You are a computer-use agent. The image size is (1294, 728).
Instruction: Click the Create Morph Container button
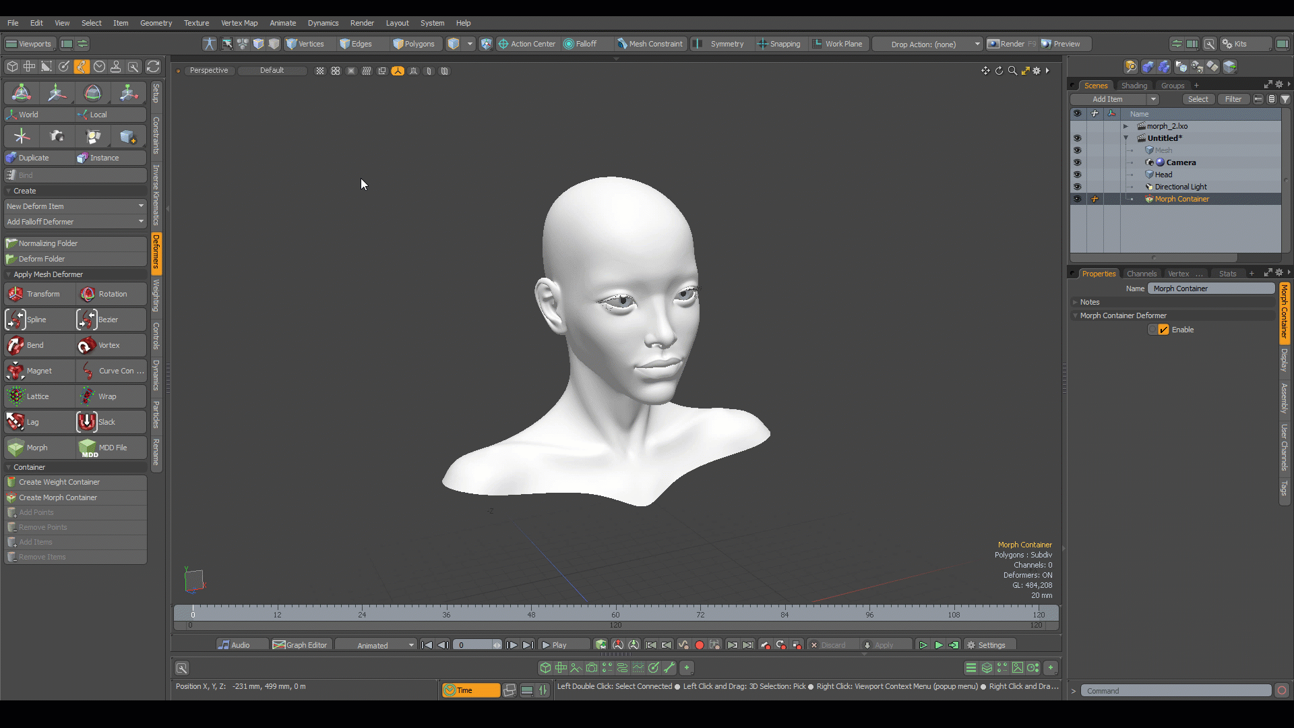tap(75, 497)
